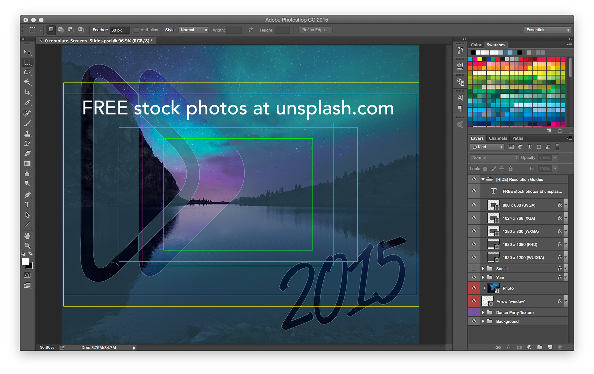Expand the Dance Party Texture group
The height and width of the screenshot is (374, 594).
point(483,312)
